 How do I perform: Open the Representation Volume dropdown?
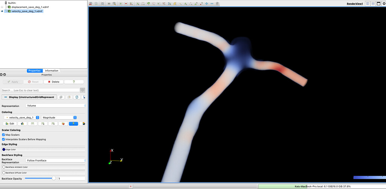click(55, 106)
